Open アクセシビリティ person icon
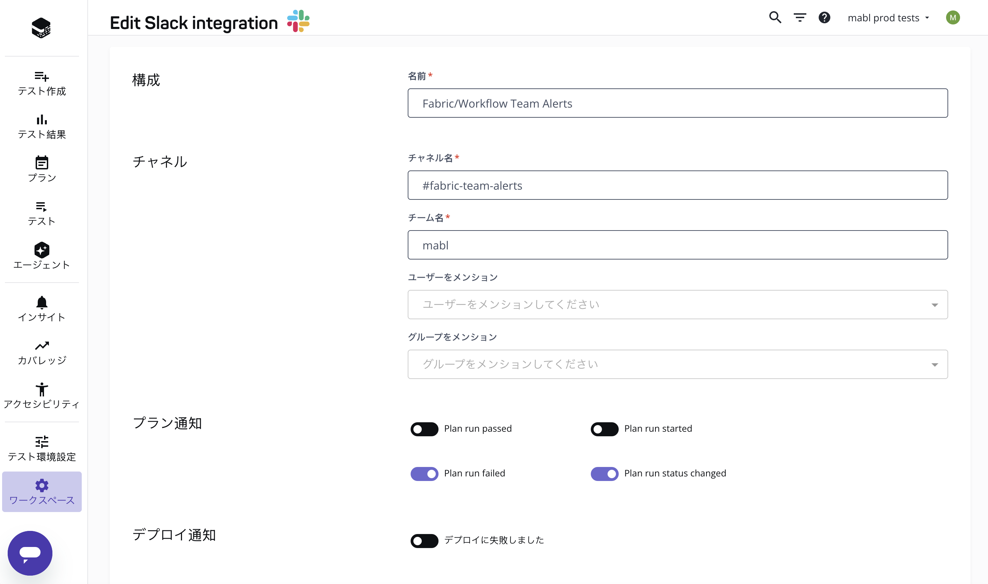This screenshot has width=988, height=584. 41,389
